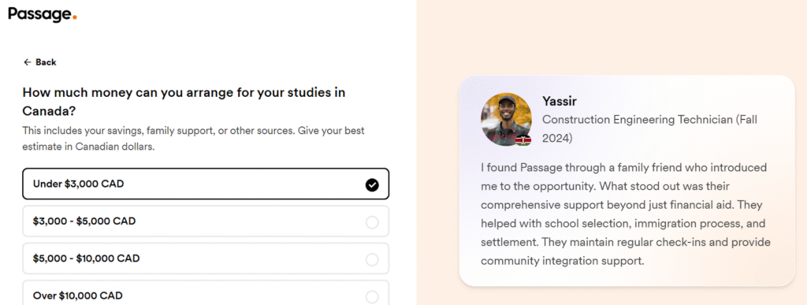Click the question heading about money for studies
Screen dimensions: 807x305
pos(184,102)
